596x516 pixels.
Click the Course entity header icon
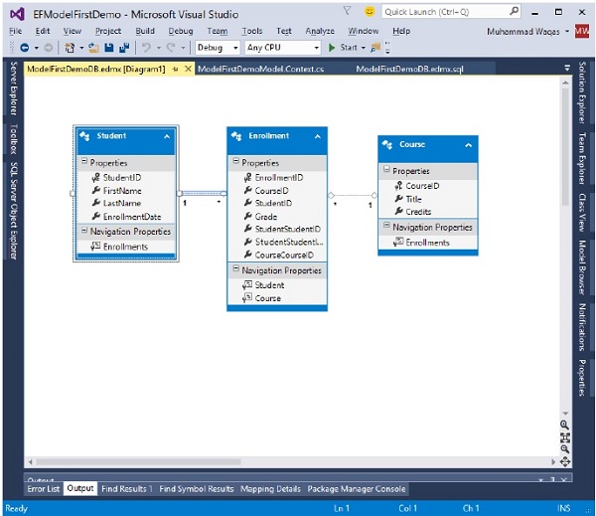(387, 144)
